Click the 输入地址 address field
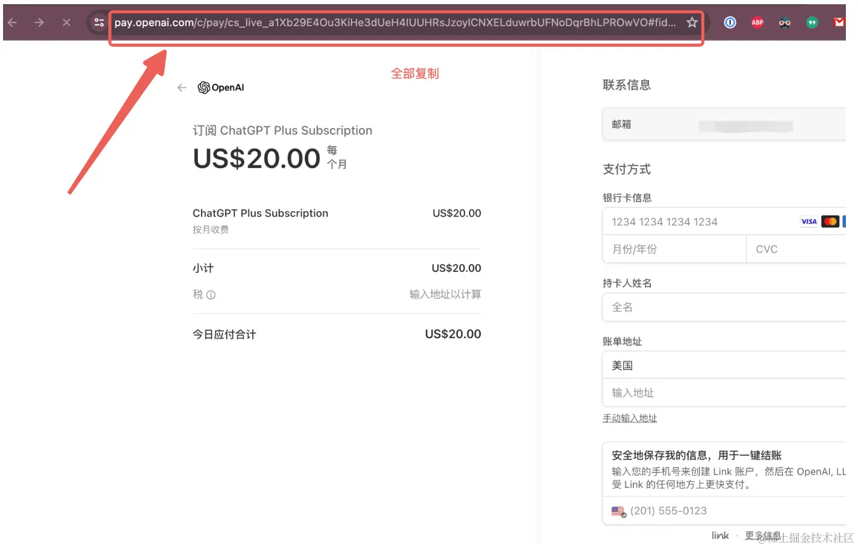The height and width of the screenshot is (548, 858). click(x=724, y=393)
